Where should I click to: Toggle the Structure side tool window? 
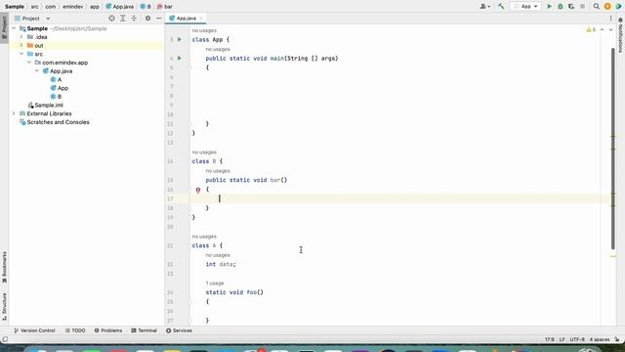click(x=4, y=306)
